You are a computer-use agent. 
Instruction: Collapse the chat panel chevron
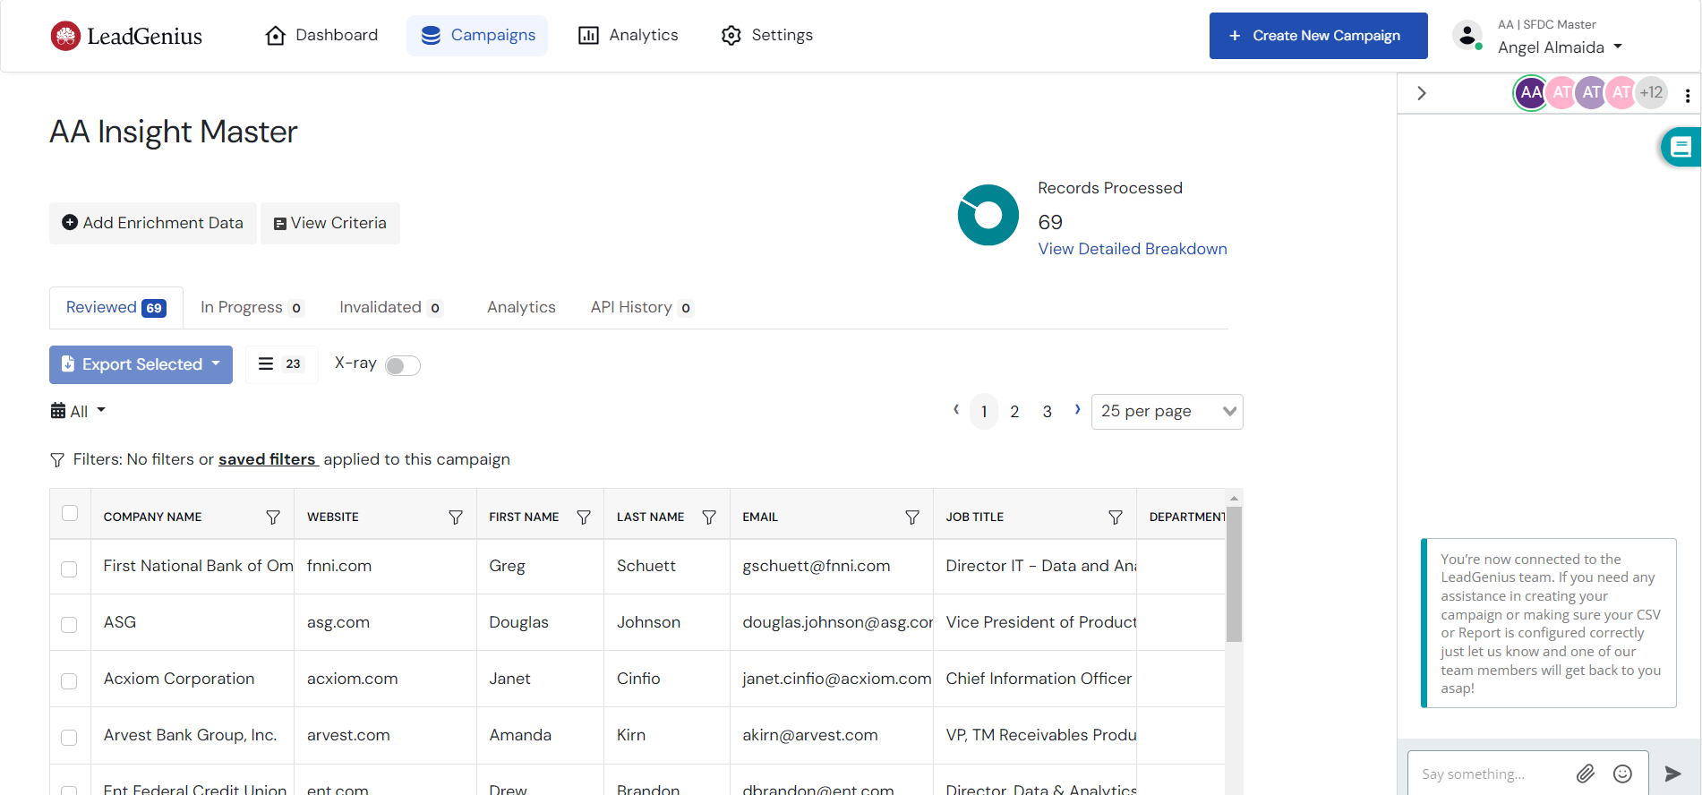[1421, 93]
